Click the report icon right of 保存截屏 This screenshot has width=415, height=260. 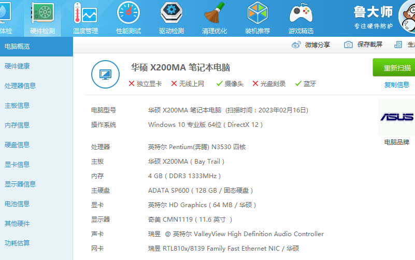[398, 45]
